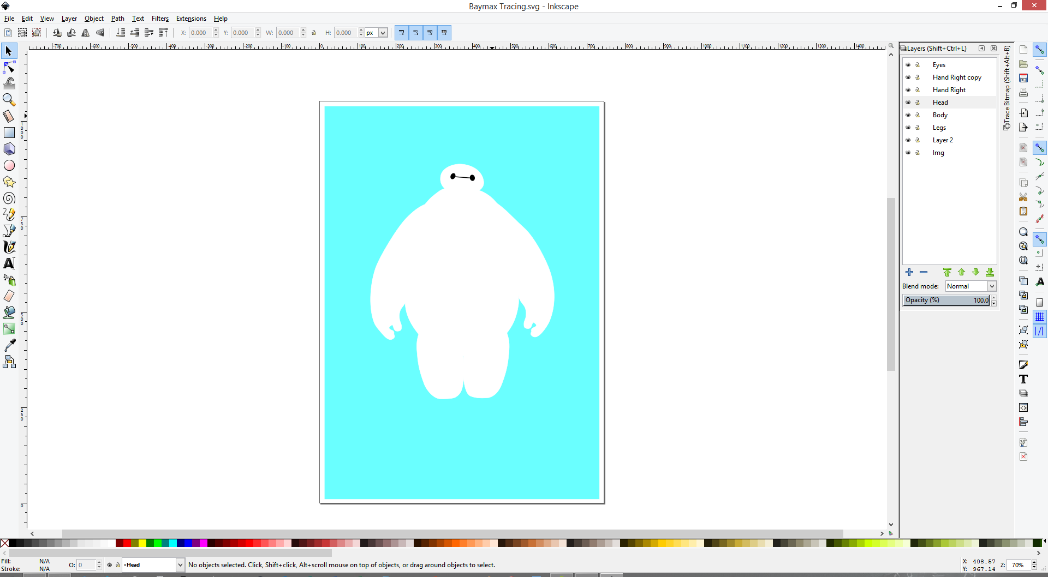
Task: Select the Paint bucket fill tool
Action: [x=9, y=312]
